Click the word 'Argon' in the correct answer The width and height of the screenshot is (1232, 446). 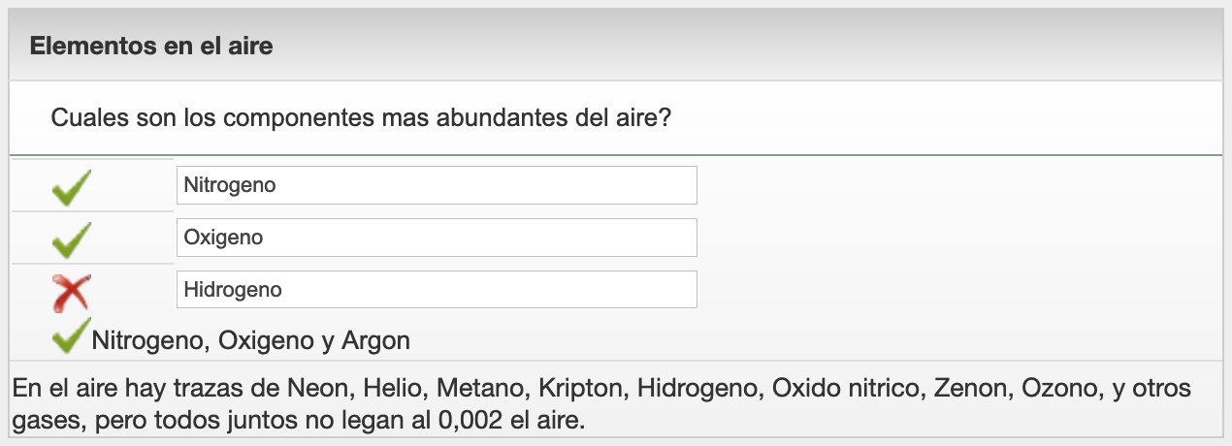[376, 340]
